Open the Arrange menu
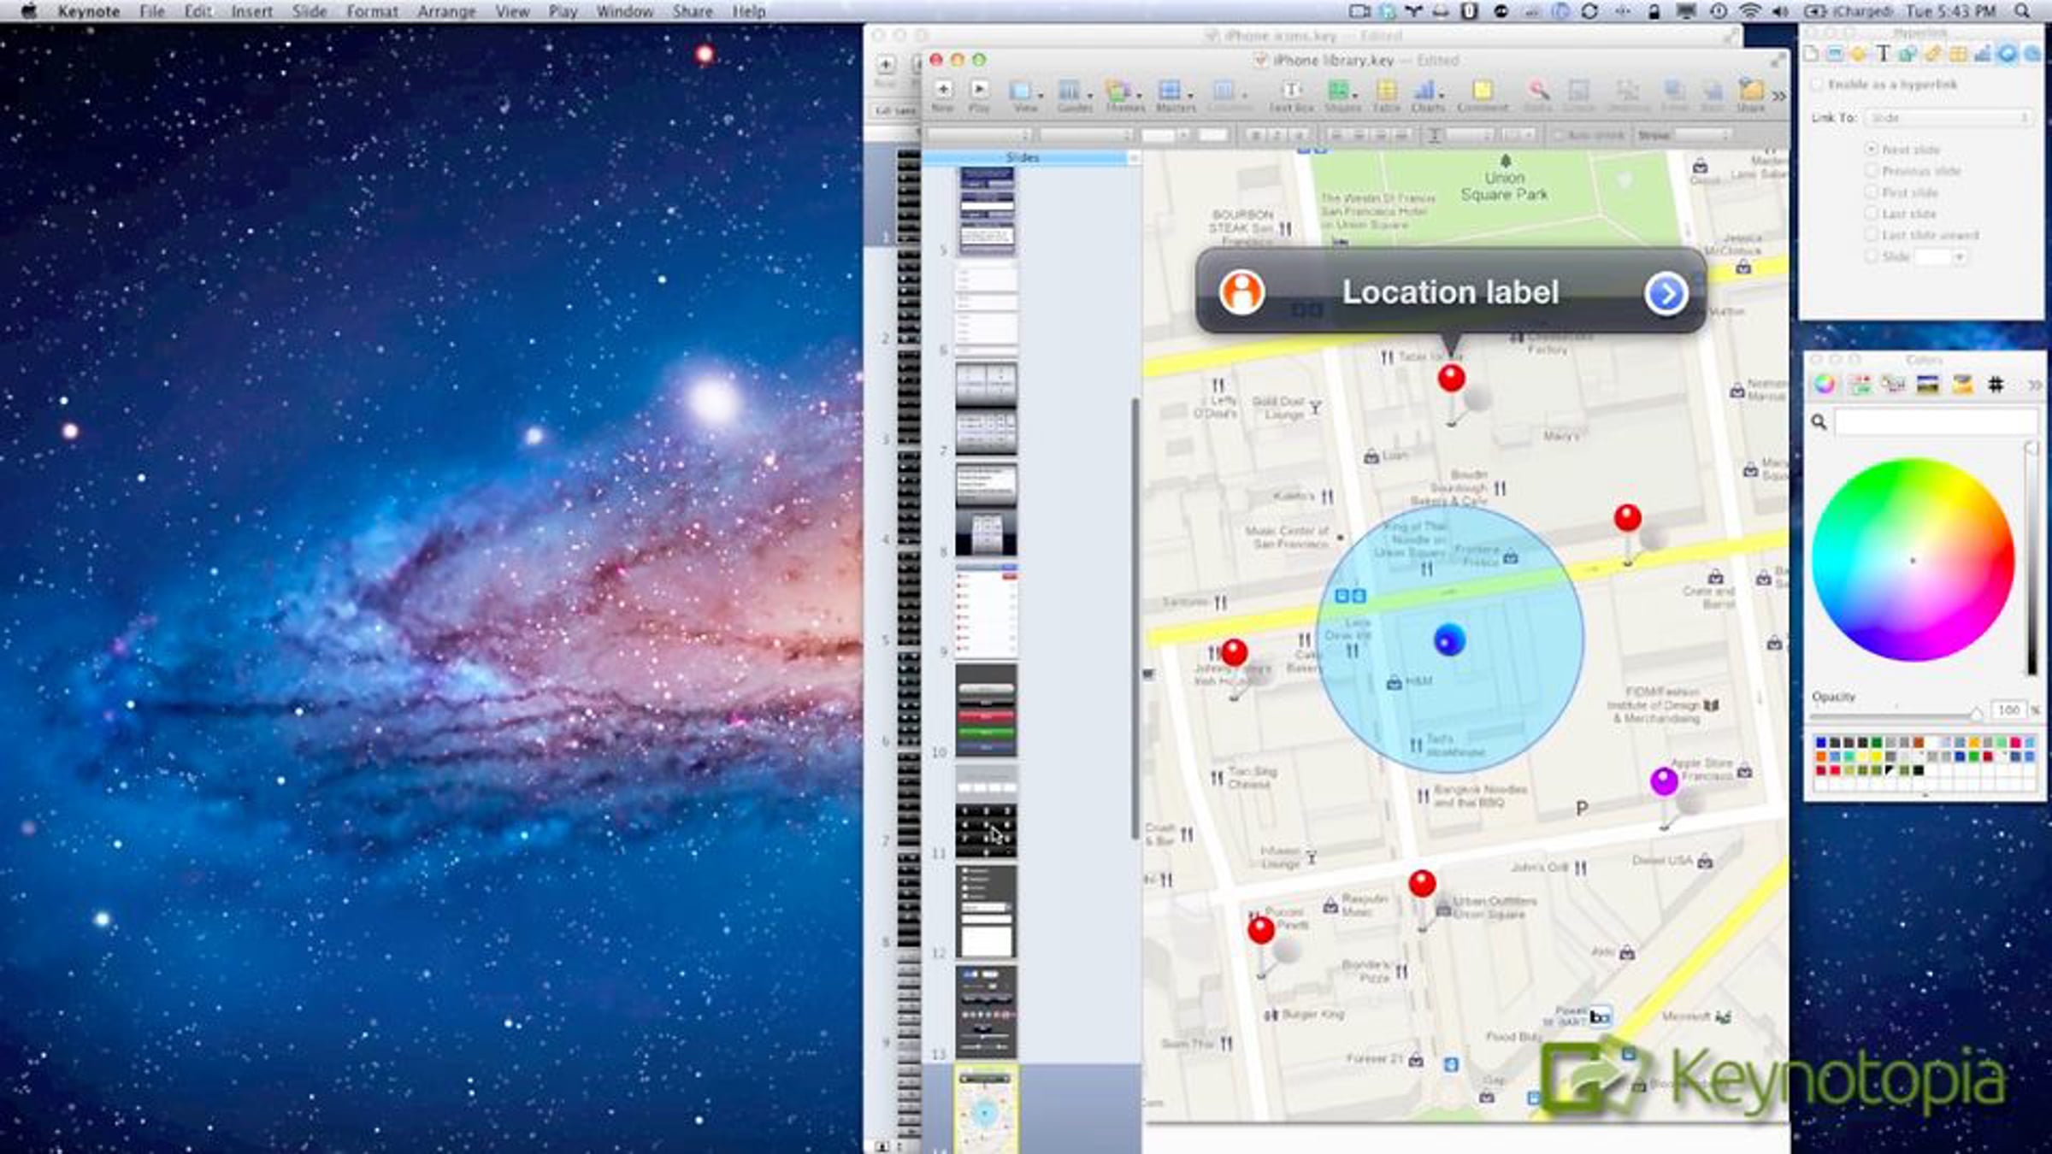Screen dimensions: 2052x1154 tap(449, 11)
